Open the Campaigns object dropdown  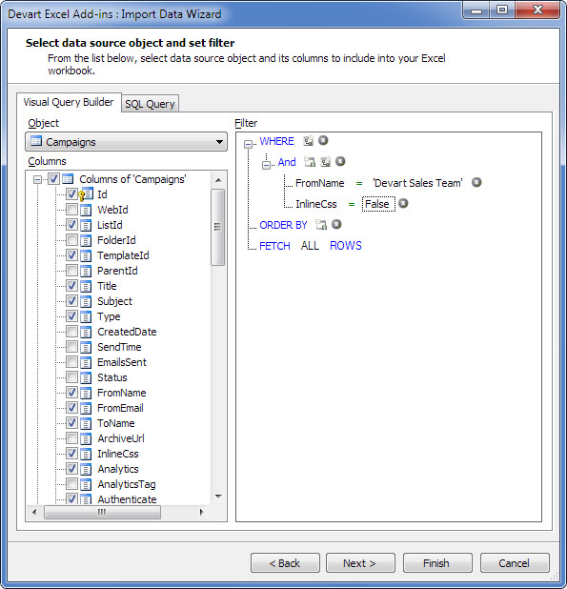click(x=219, y=142)
